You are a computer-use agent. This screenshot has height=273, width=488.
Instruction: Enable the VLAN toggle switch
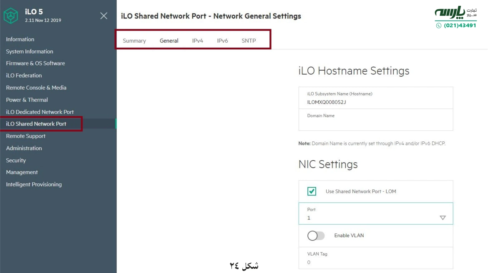click(316, 236)
